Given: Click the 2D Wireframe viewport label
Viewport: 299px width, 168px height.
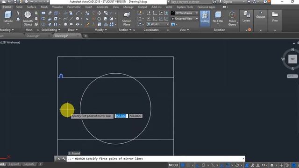Looking at the screenshot, I should [x=11, y=42].
